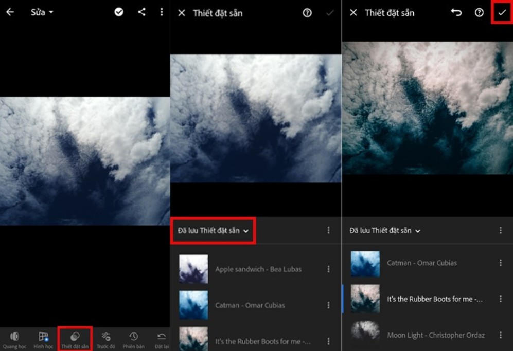Viewport: 513px width, 351px height.
Task: Open the Thiết đặt sẵn presets tool
Action: coord(75,340)
